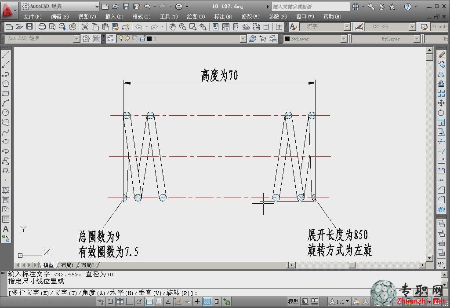Open the 文件(F) menu
This screenshot has height=308, width=450.
coord(33,17)
